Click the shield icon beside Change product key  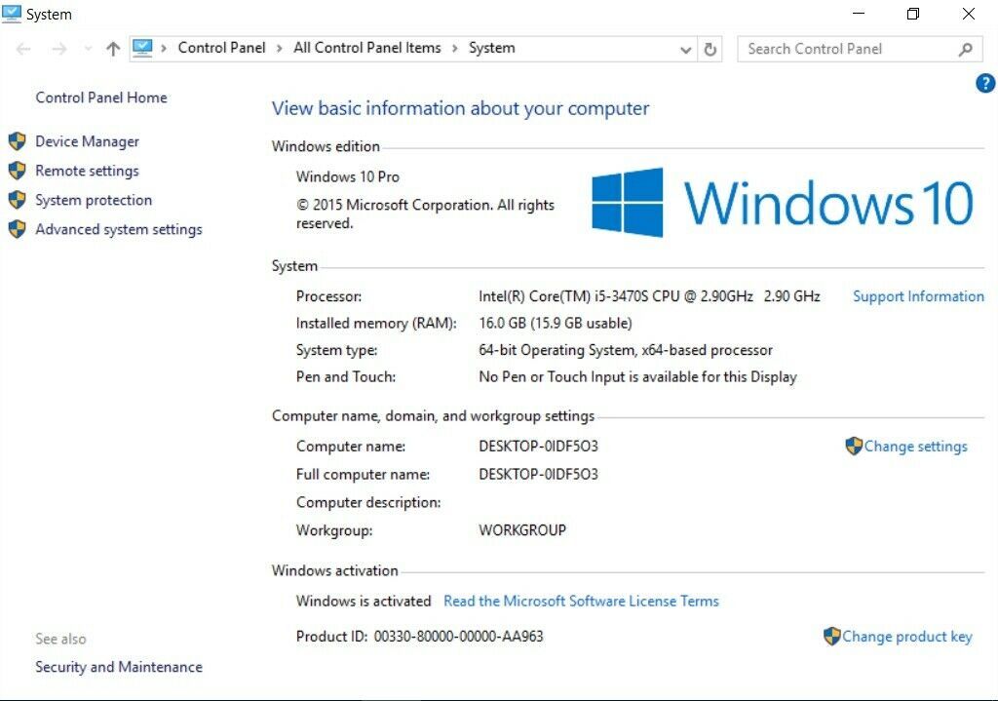pos(832,636)
